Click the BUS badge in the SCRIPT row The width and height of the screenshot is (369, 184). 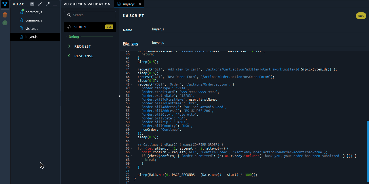pyautogui.click(x=109, y=27)
